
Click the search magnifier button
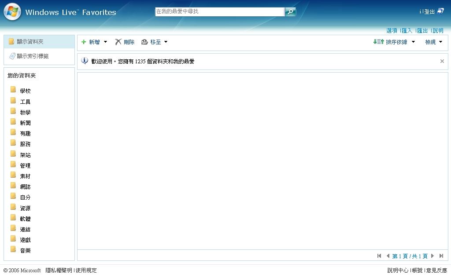coord(291,11)
